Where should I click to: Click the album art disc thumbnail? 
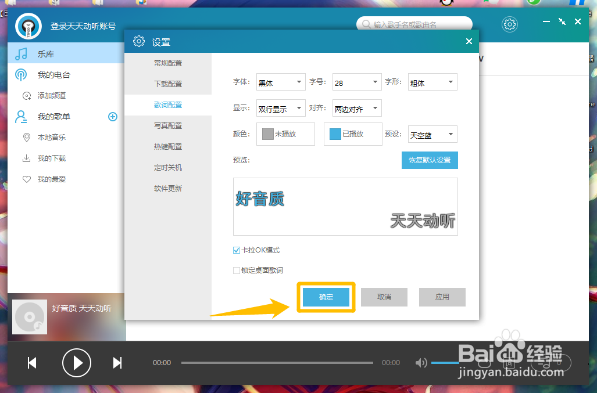tap(30, 317)
